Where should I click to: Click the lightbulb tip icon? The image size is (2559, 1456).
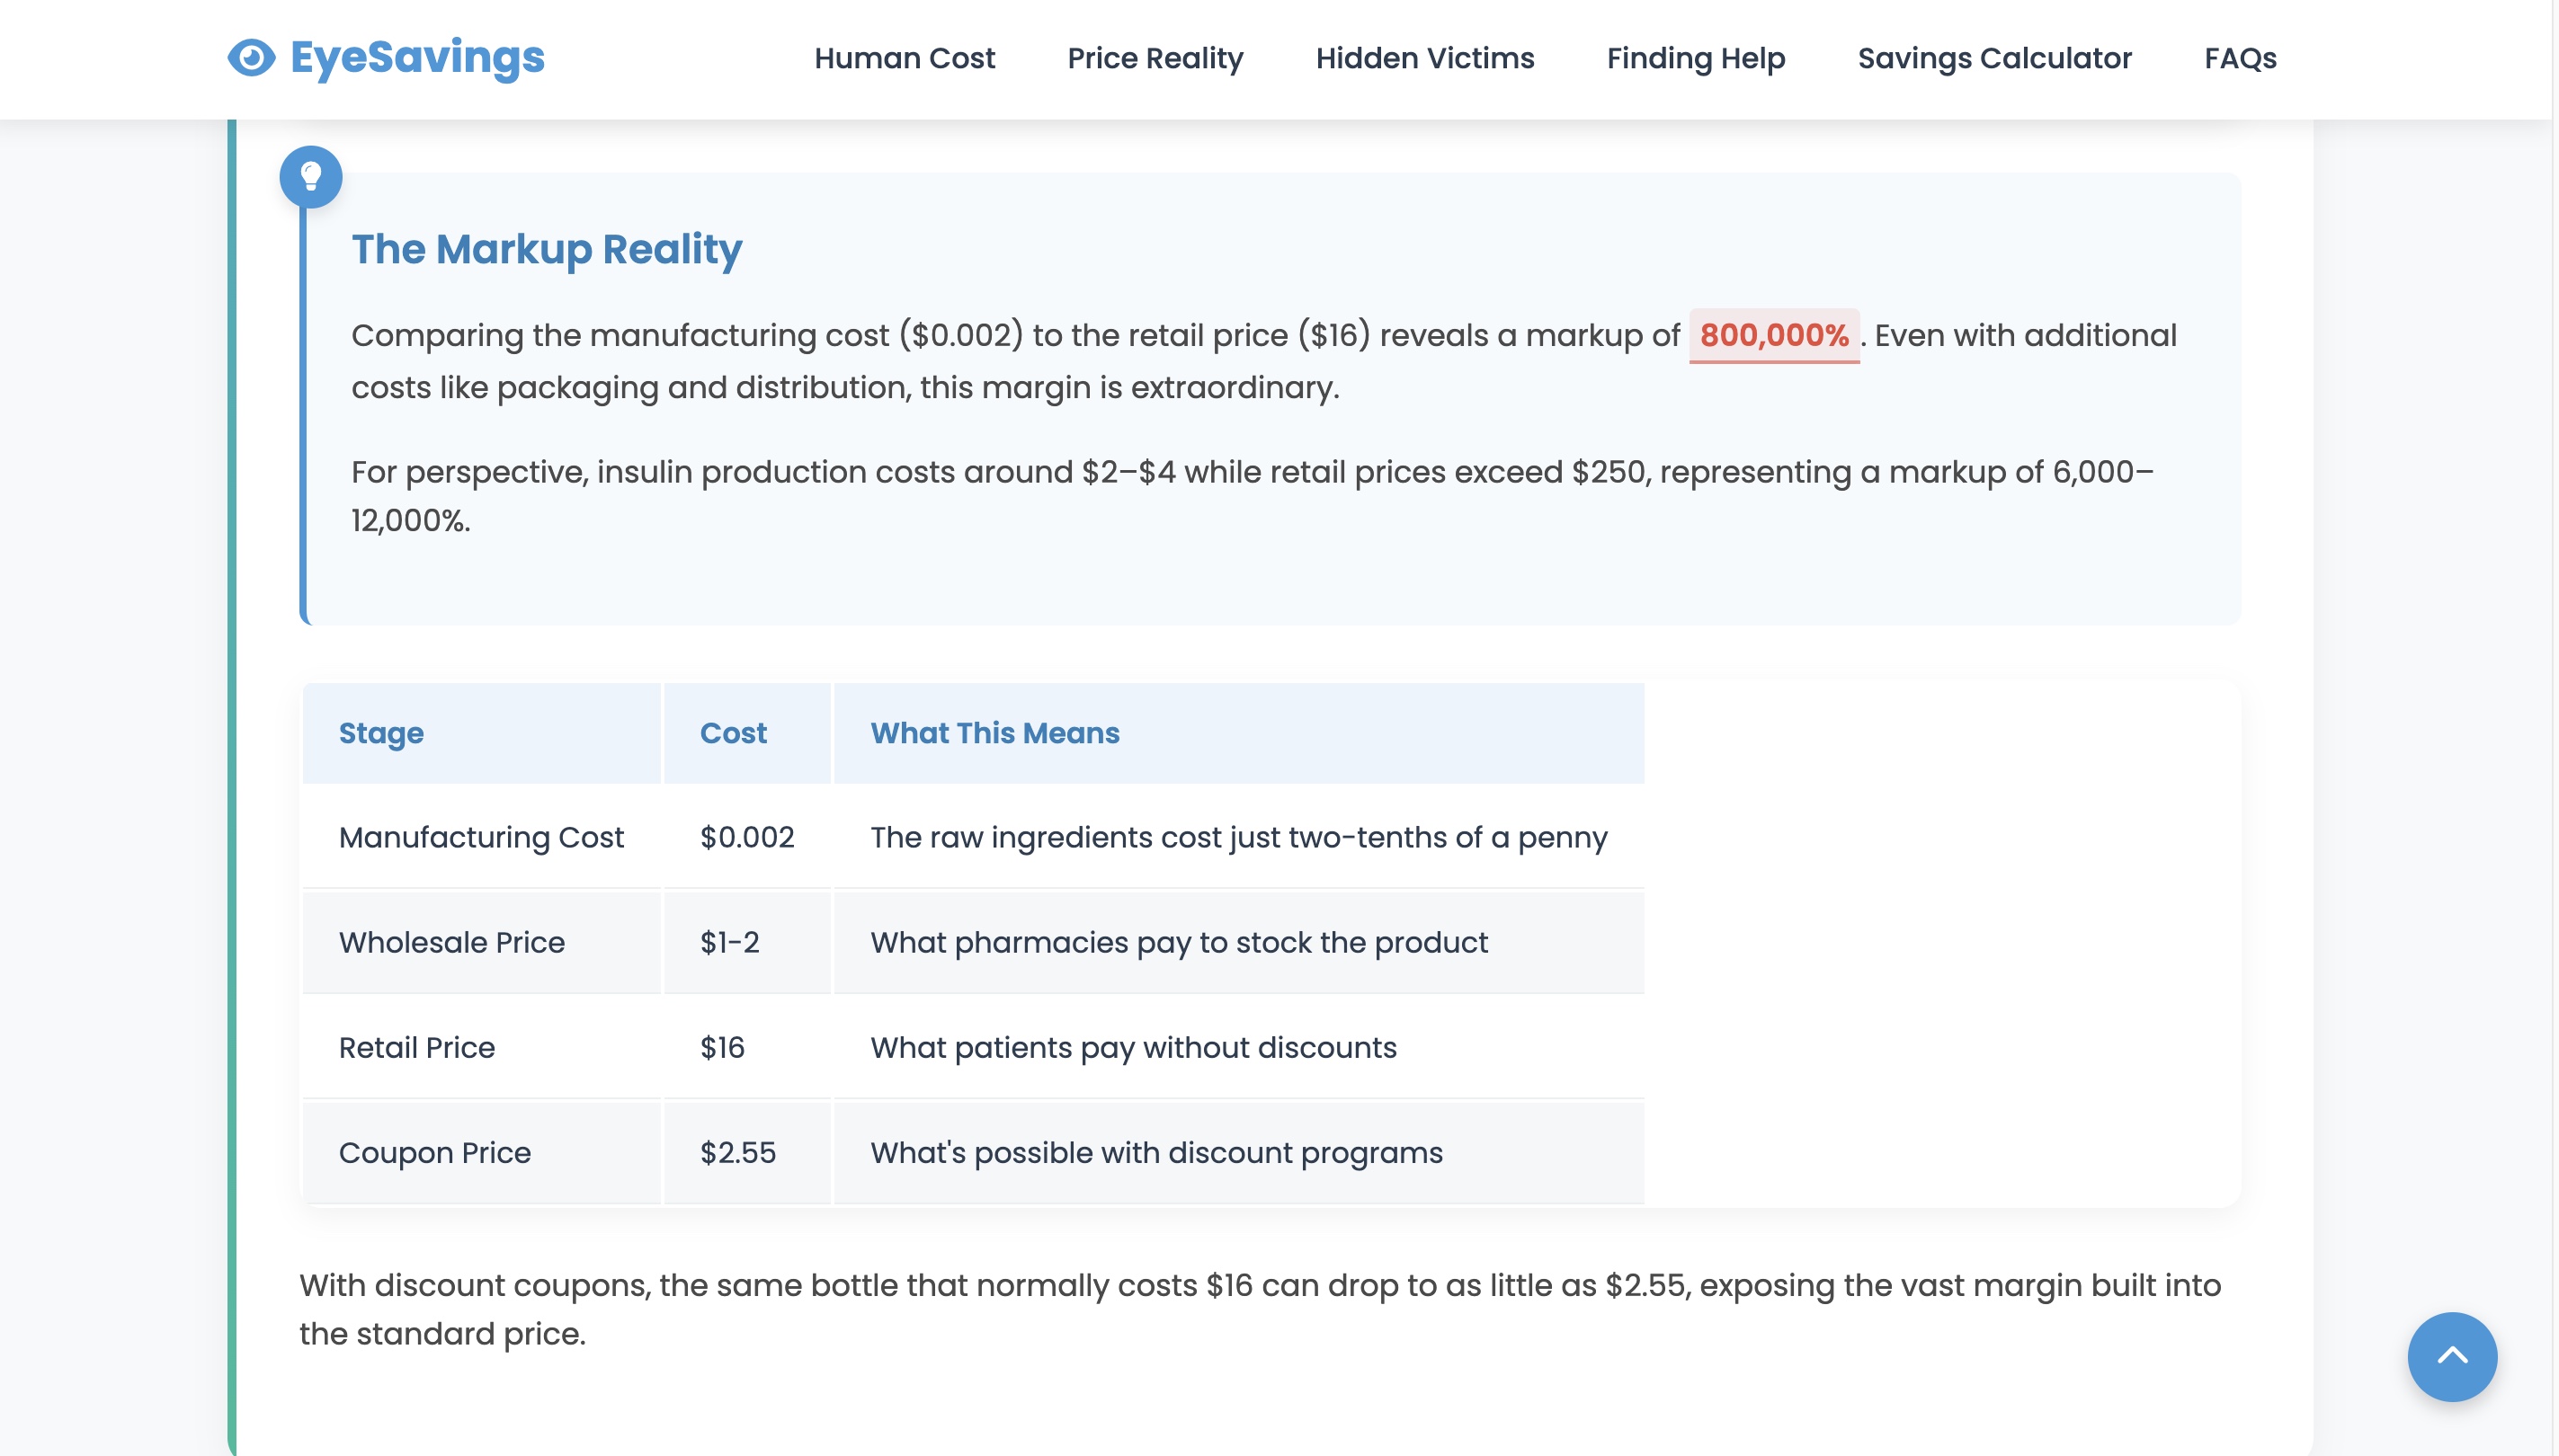310,177
